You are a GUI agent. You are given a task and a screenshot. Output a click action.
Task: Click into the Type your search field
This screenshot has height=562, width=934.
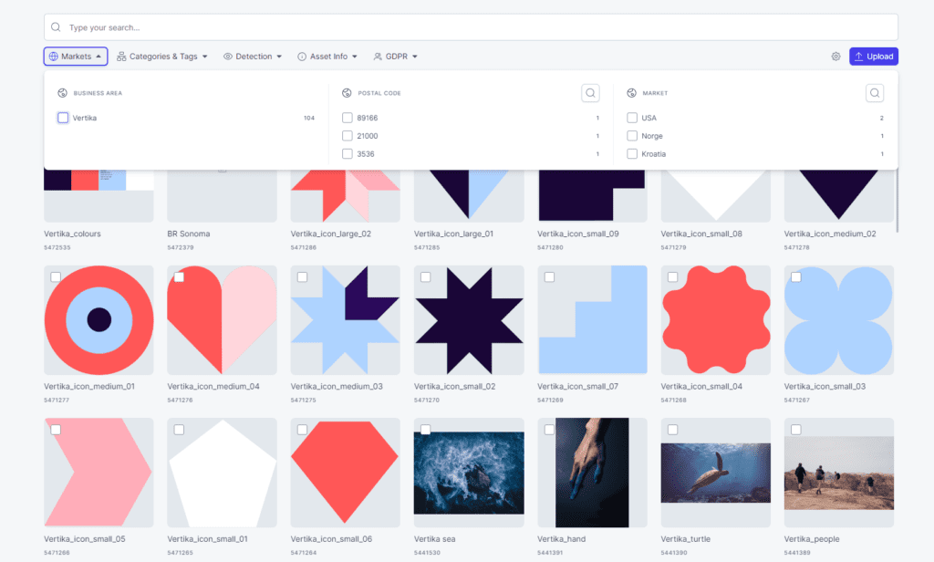coord(471,27)
